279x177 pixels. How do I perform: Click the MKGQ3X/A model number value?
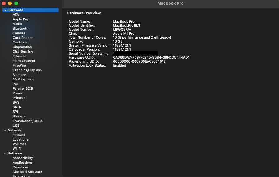122,29
